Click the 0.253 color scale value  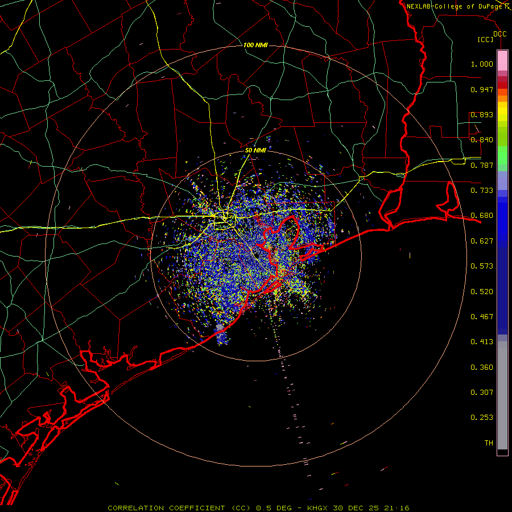[x=482, y=418]
